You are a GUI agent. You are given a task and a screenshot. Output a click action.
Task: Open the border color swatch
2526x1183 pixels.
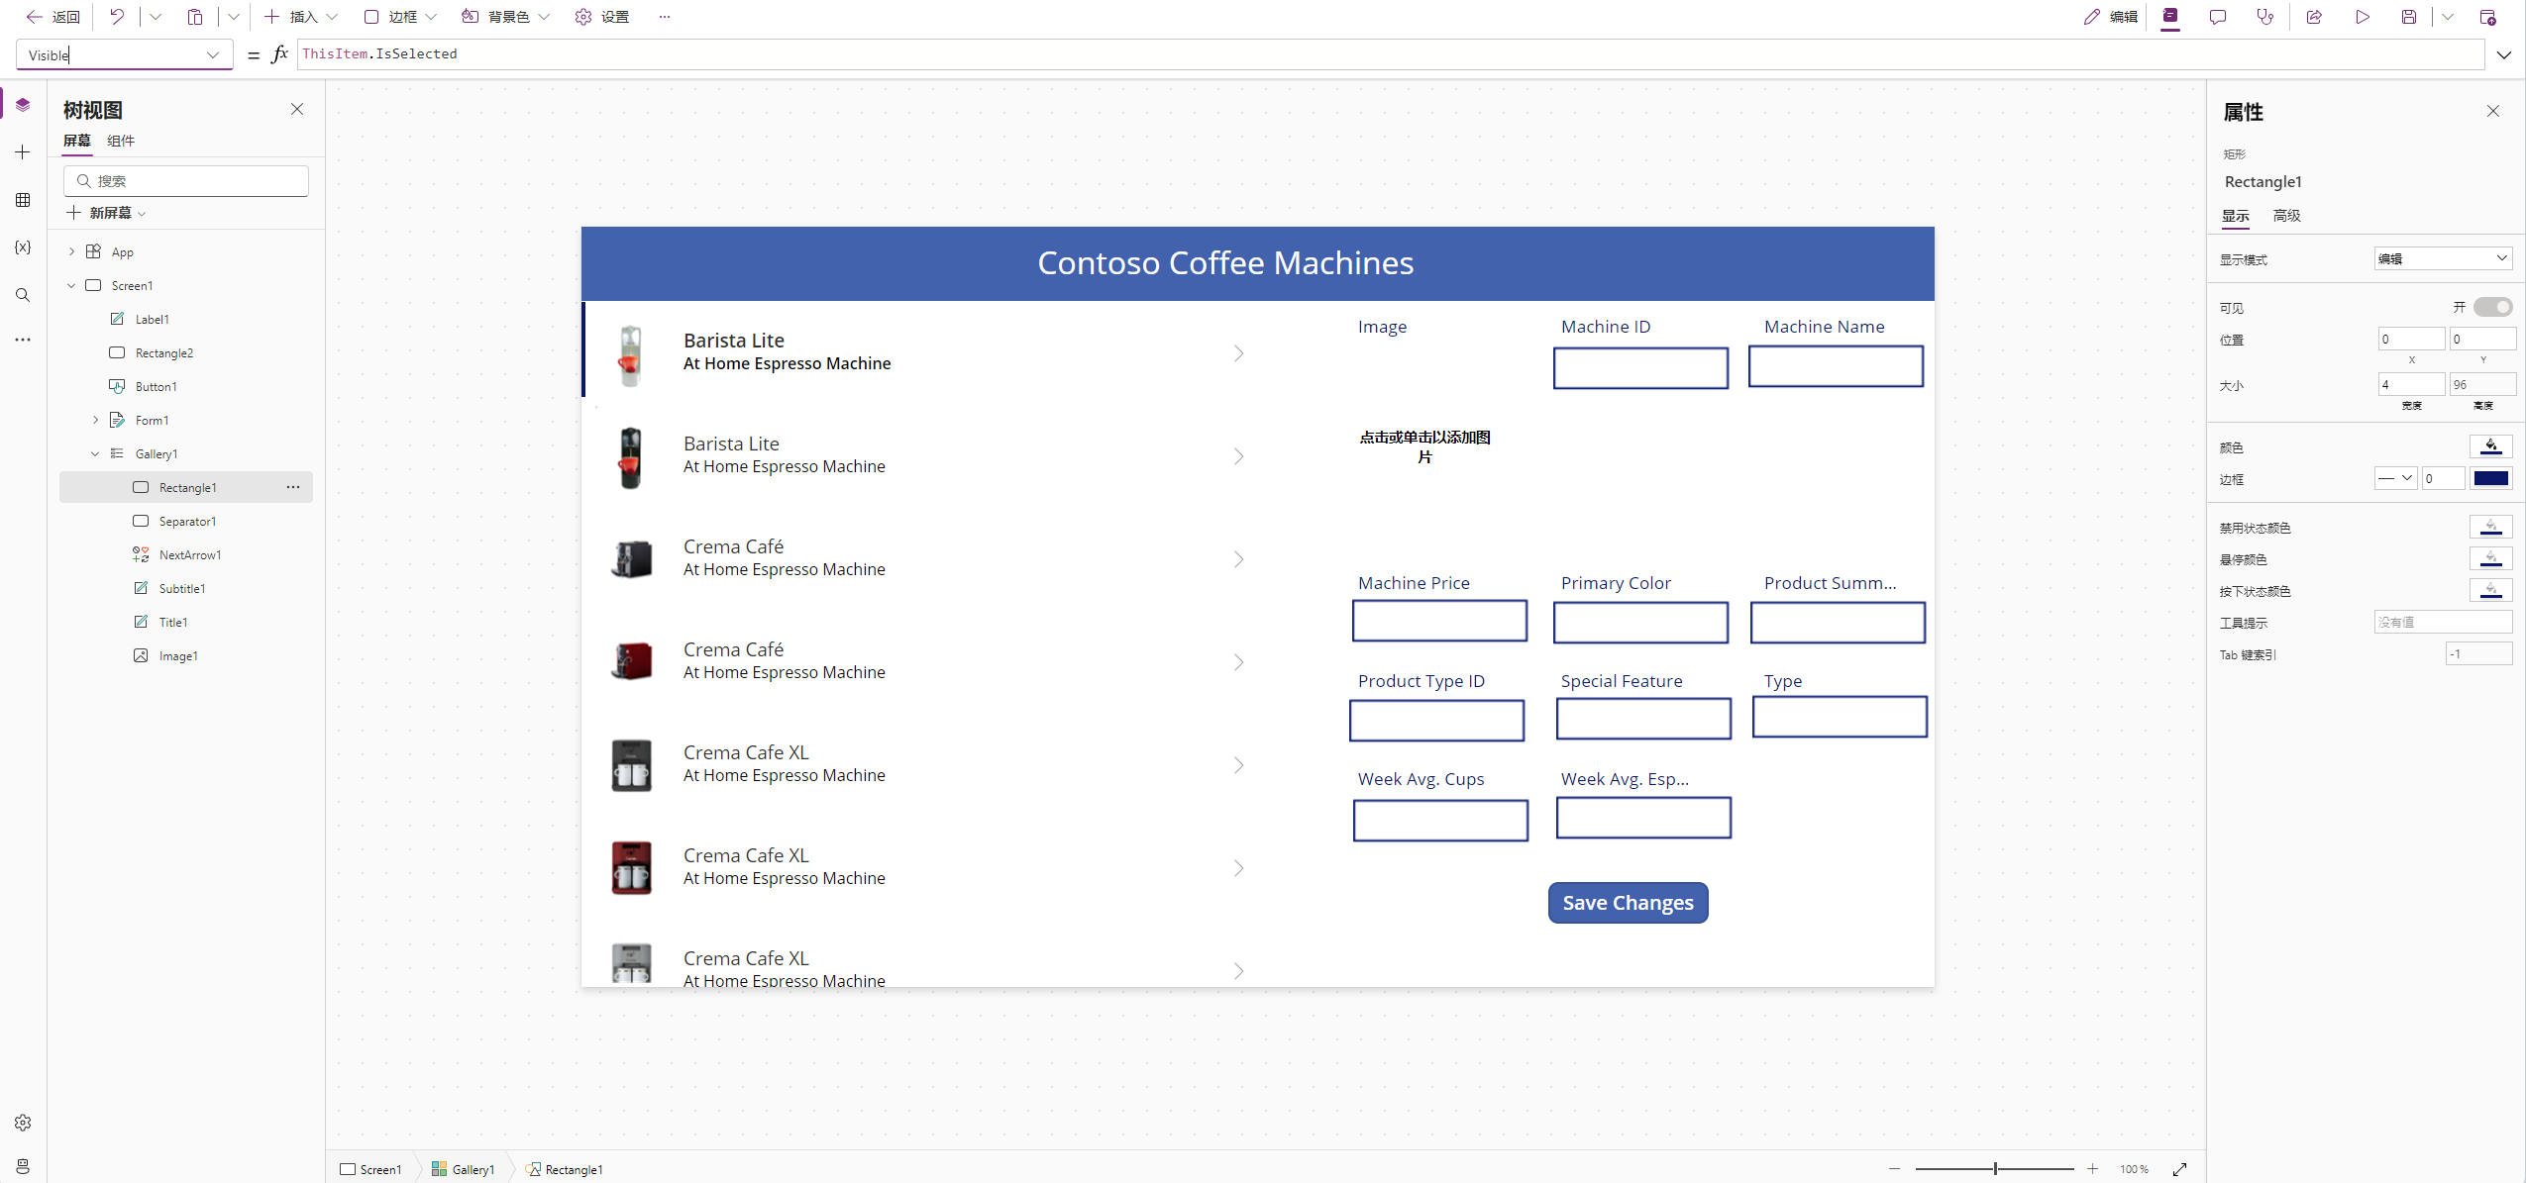pyautogui.click(x=2490, y=479)
